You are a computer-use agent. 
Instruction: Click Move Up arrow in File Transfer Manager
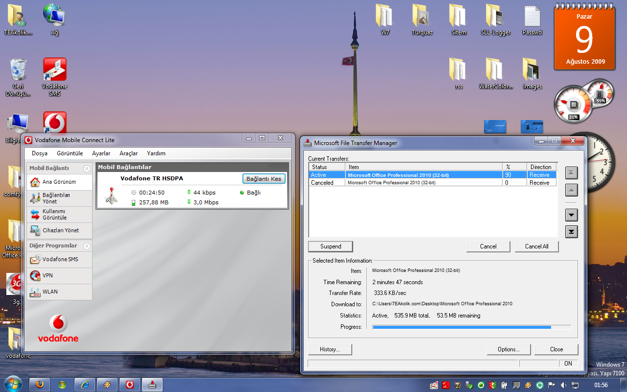[x=572, y=190]
